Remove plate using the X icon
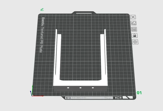 (133, 17)
